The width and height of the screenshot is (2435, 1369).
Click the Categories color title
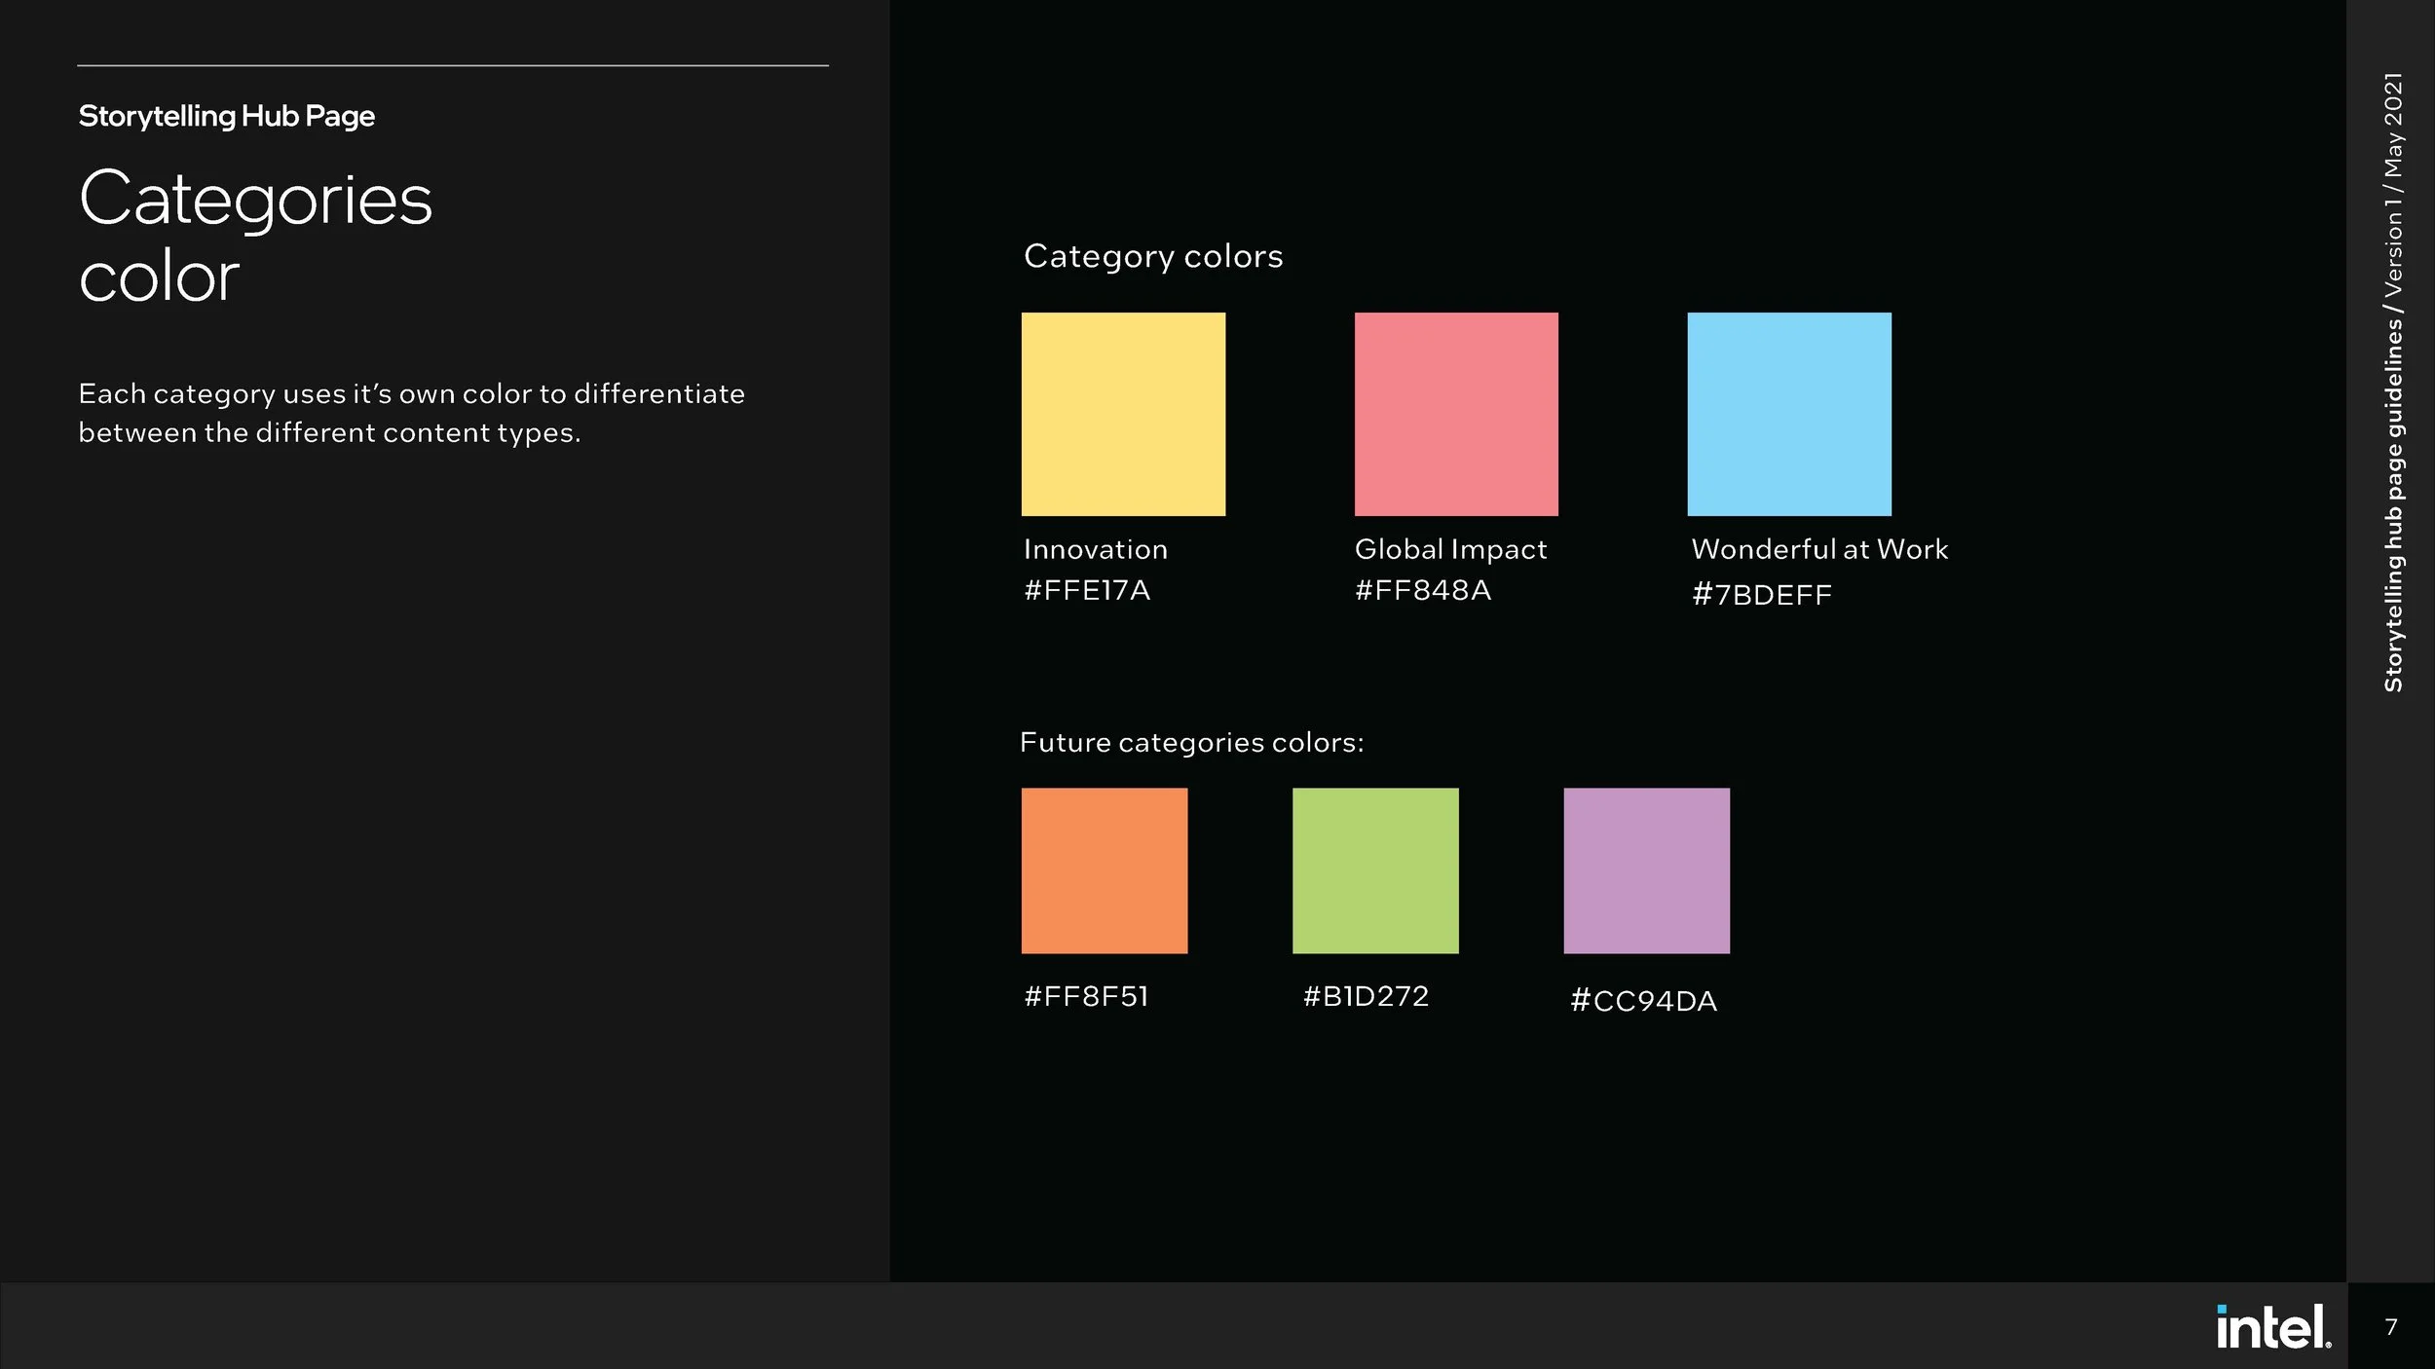click(255, 237)
